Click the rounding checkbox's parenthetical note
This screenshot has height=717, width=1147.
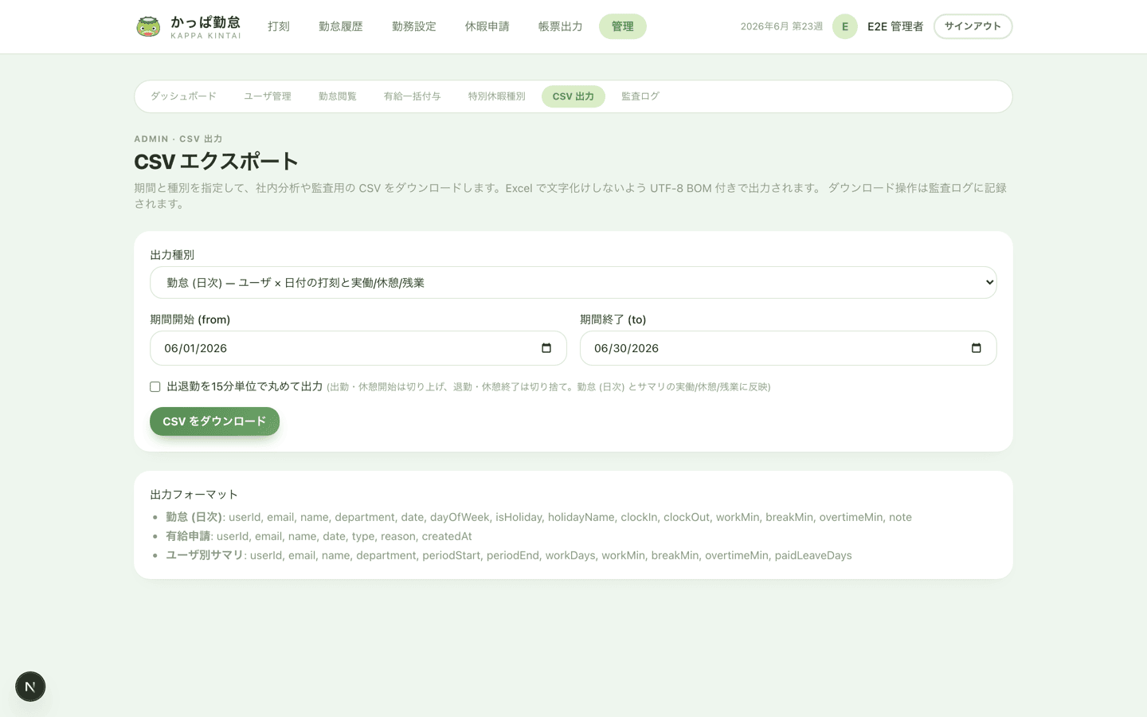click(549, 387)
